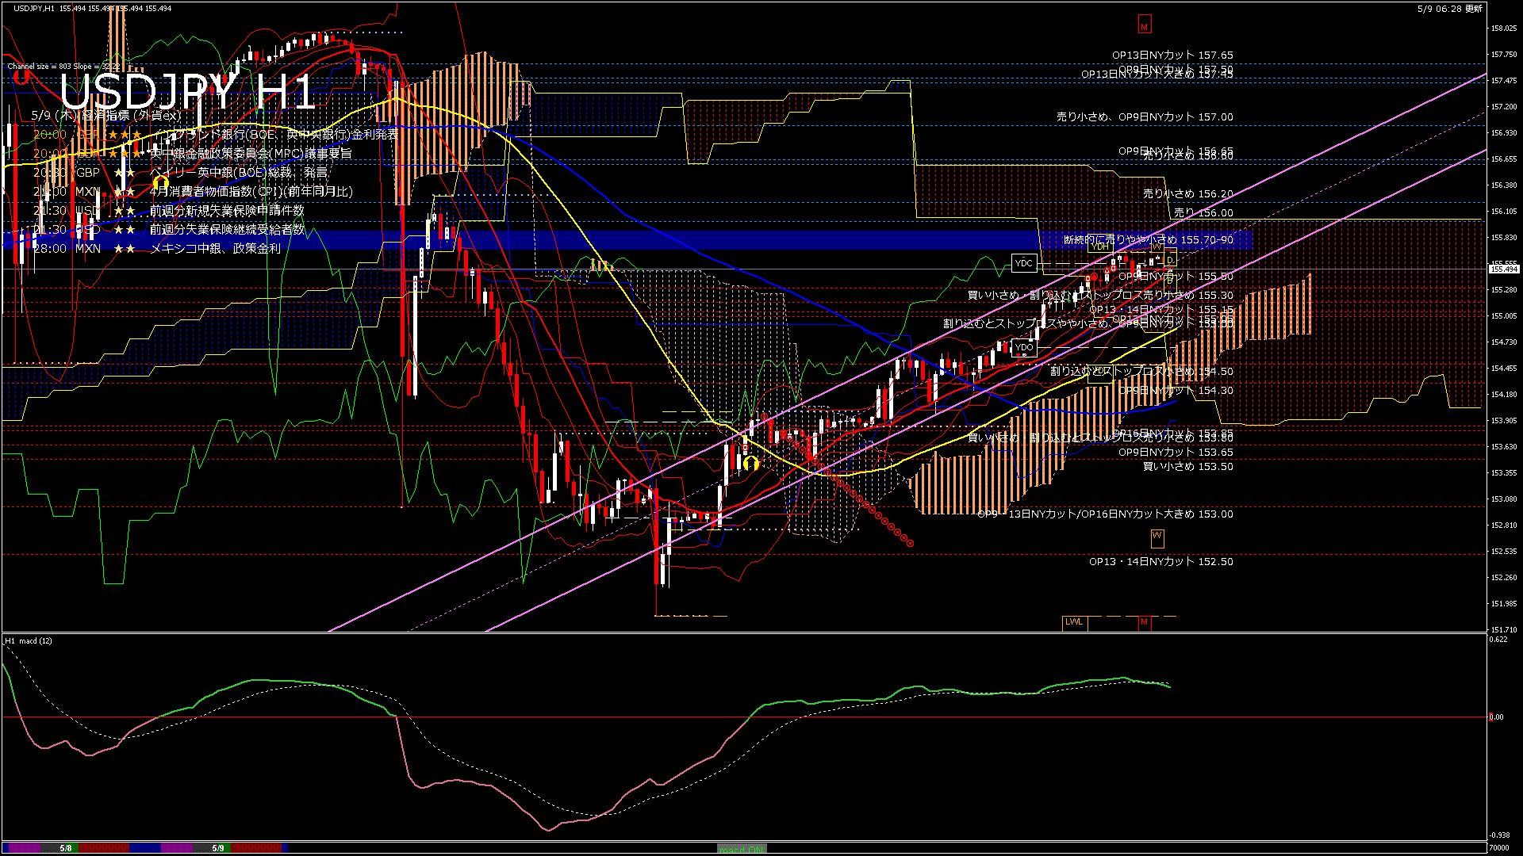
Task: Select the YDH yellow level label
Action: click(1100, 246)
